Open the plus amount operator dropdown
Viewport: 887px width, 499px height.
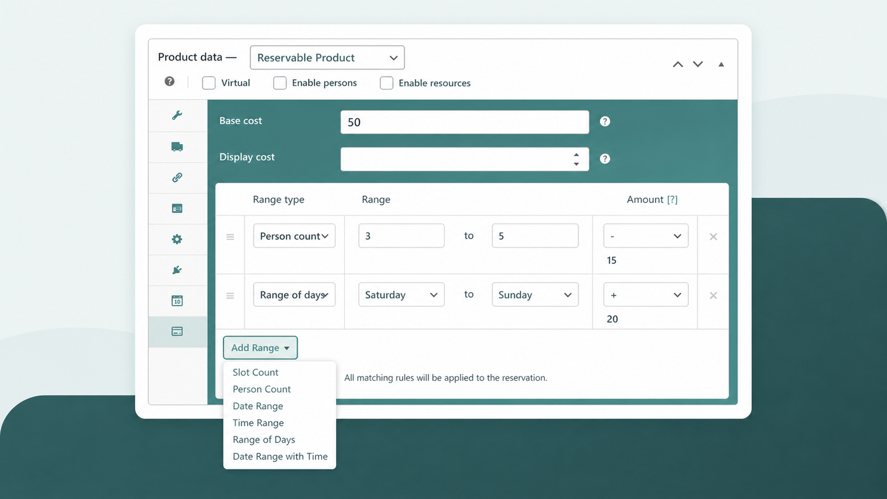646,294
